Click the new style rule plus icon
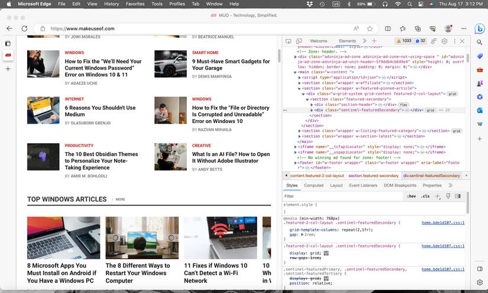The image size is (488, 293). click(x=438, y=196)
